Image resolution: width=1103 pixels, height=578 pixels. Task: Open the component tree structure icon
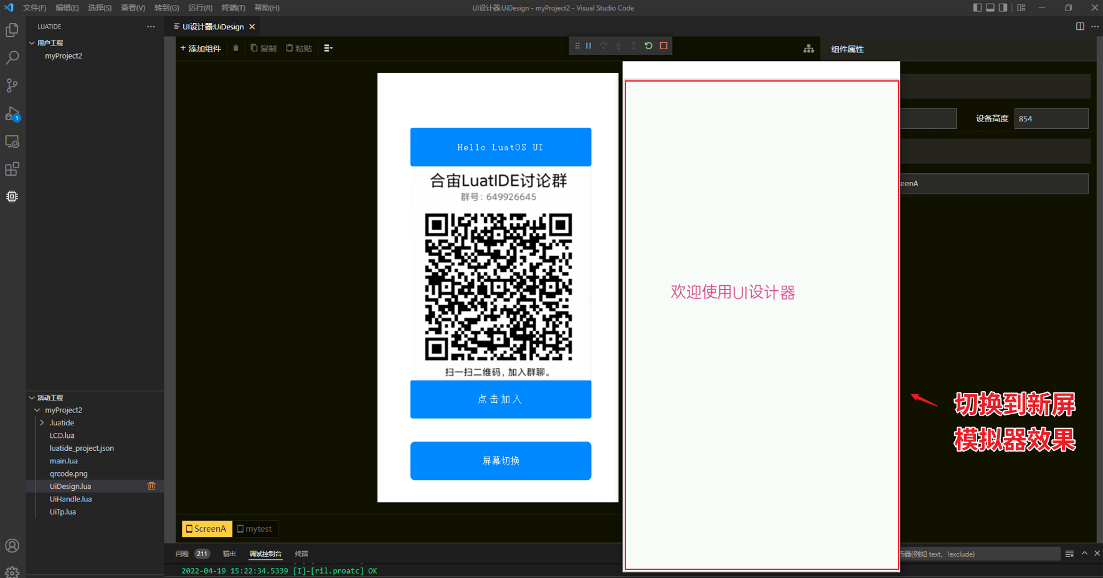tap(808, 49)
